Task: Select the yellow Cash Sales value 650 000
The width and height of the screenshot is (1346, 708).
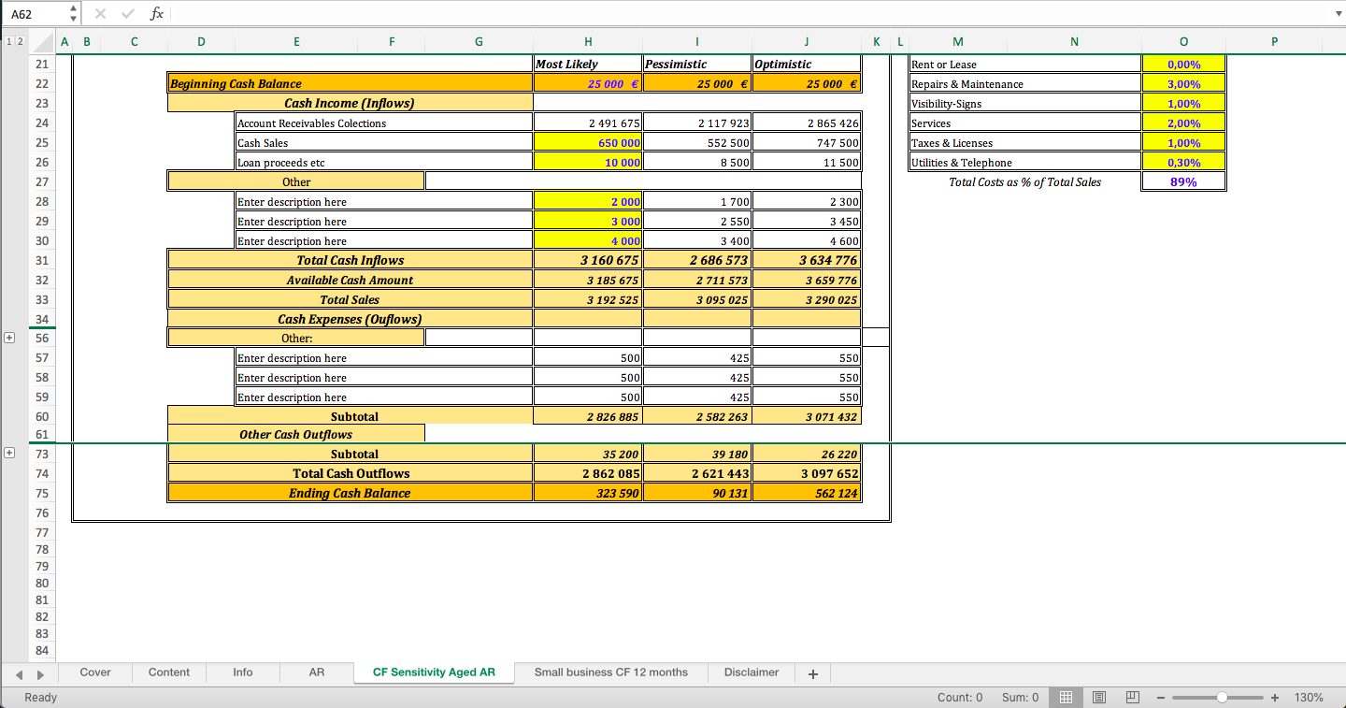Action: tap(587, 142)
